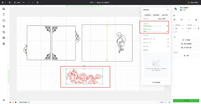Click the green play icon in top toolbar
201x104 pixels.
pyautogui.click(x=33, y=2)
